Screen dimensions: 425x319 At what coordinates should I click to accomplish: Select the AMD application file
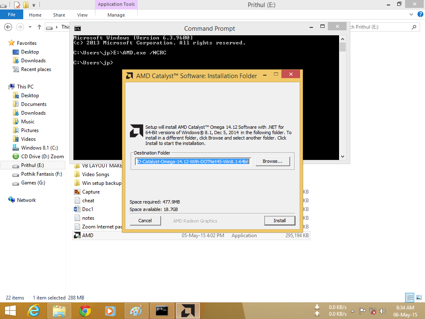click(191, 236)
